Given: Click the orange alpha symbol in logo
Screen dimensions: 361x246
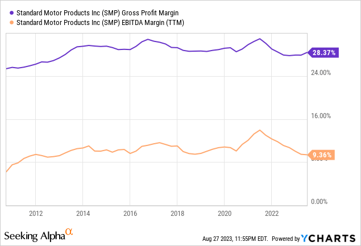Looking at the screenshot, I should pos(69,231).
